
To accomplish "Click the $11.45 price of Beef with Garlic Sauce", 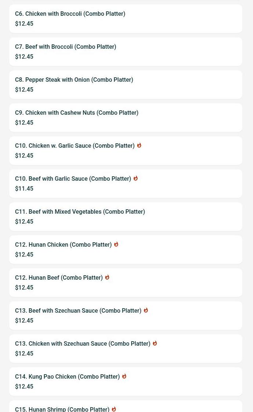I will pos(24,189).
